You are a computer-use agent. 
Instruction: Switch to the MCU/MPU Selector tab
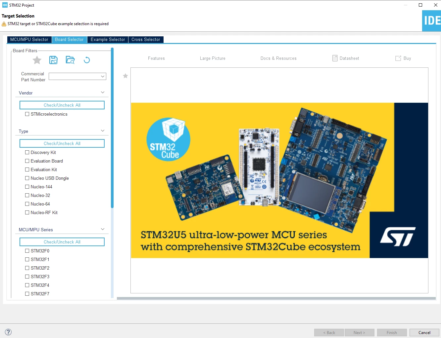pos(29,40)
